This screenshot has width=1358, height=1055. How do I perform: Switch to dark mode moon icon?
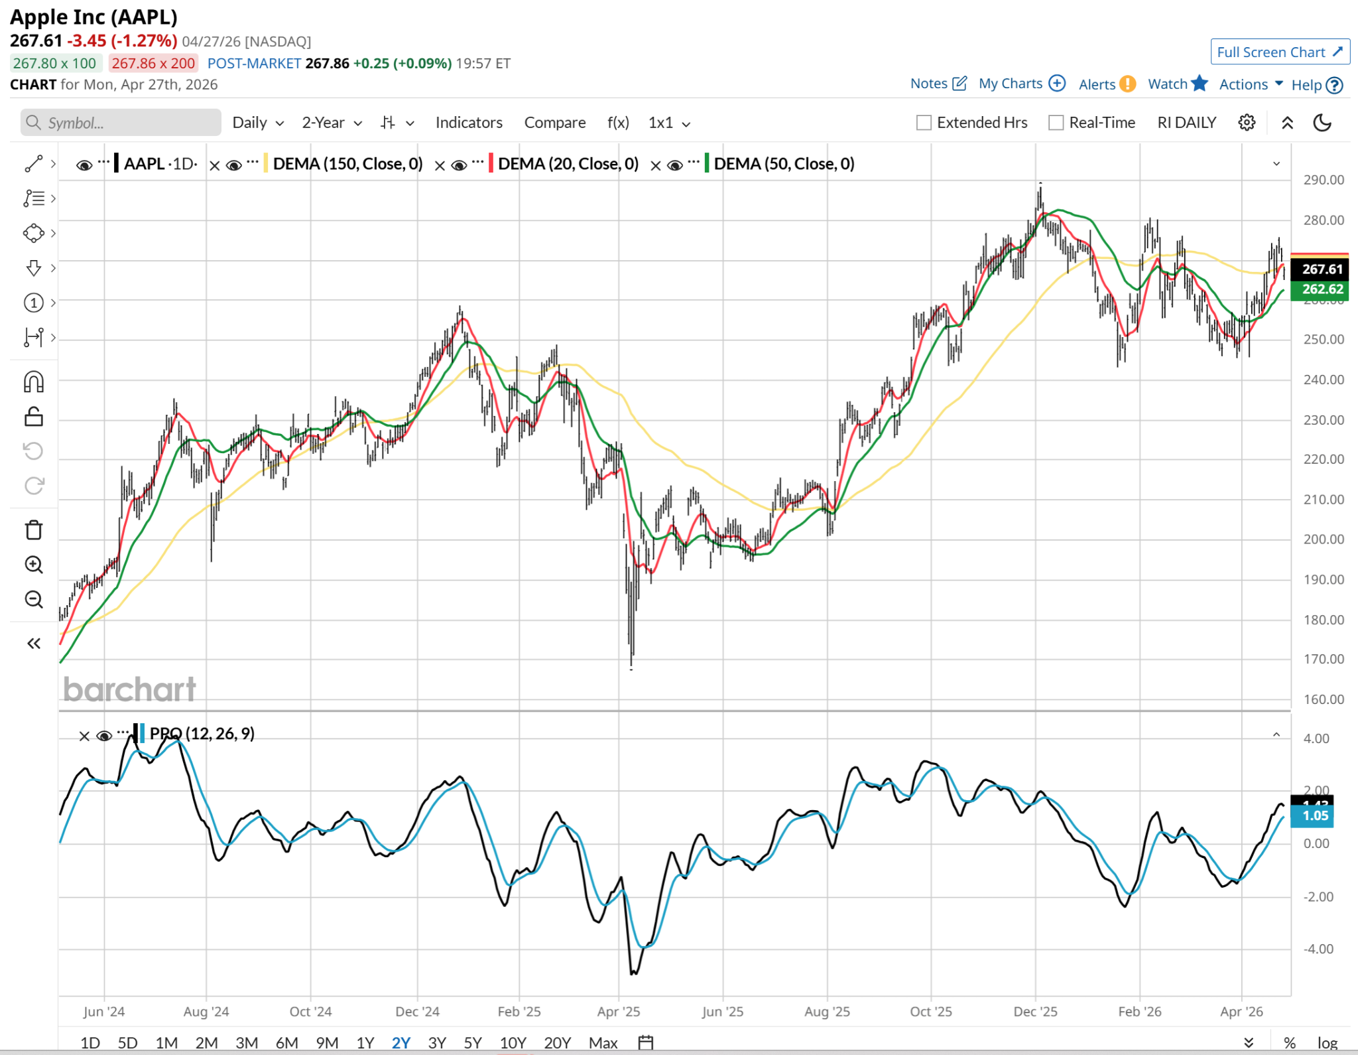click(x=1322, y=123)
